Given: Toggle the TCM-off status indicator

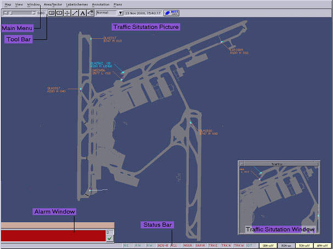Looking at the screenshot, I should [x=304, y=246].
